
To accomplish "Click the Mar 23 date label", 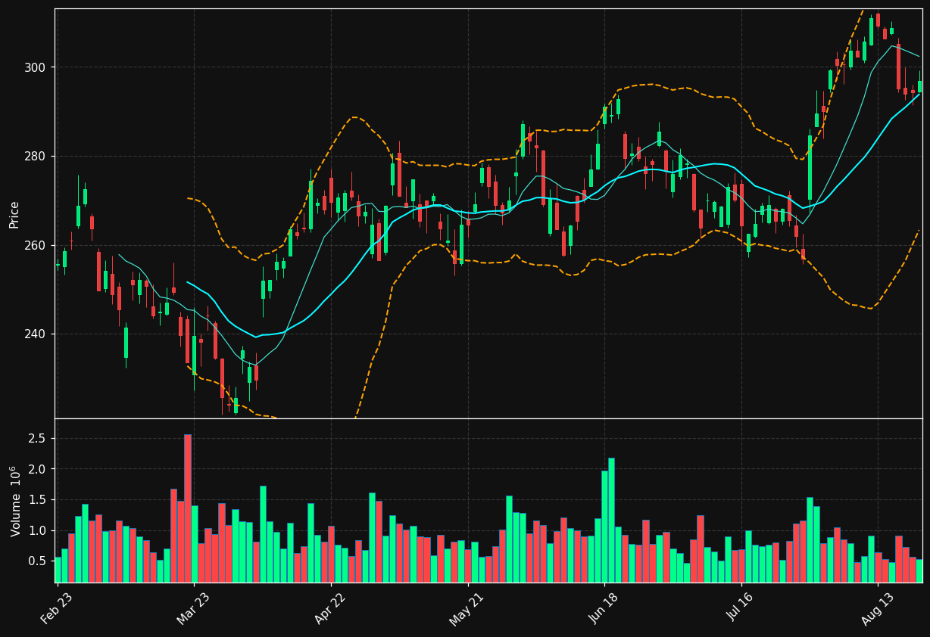I will pos(194,609).
